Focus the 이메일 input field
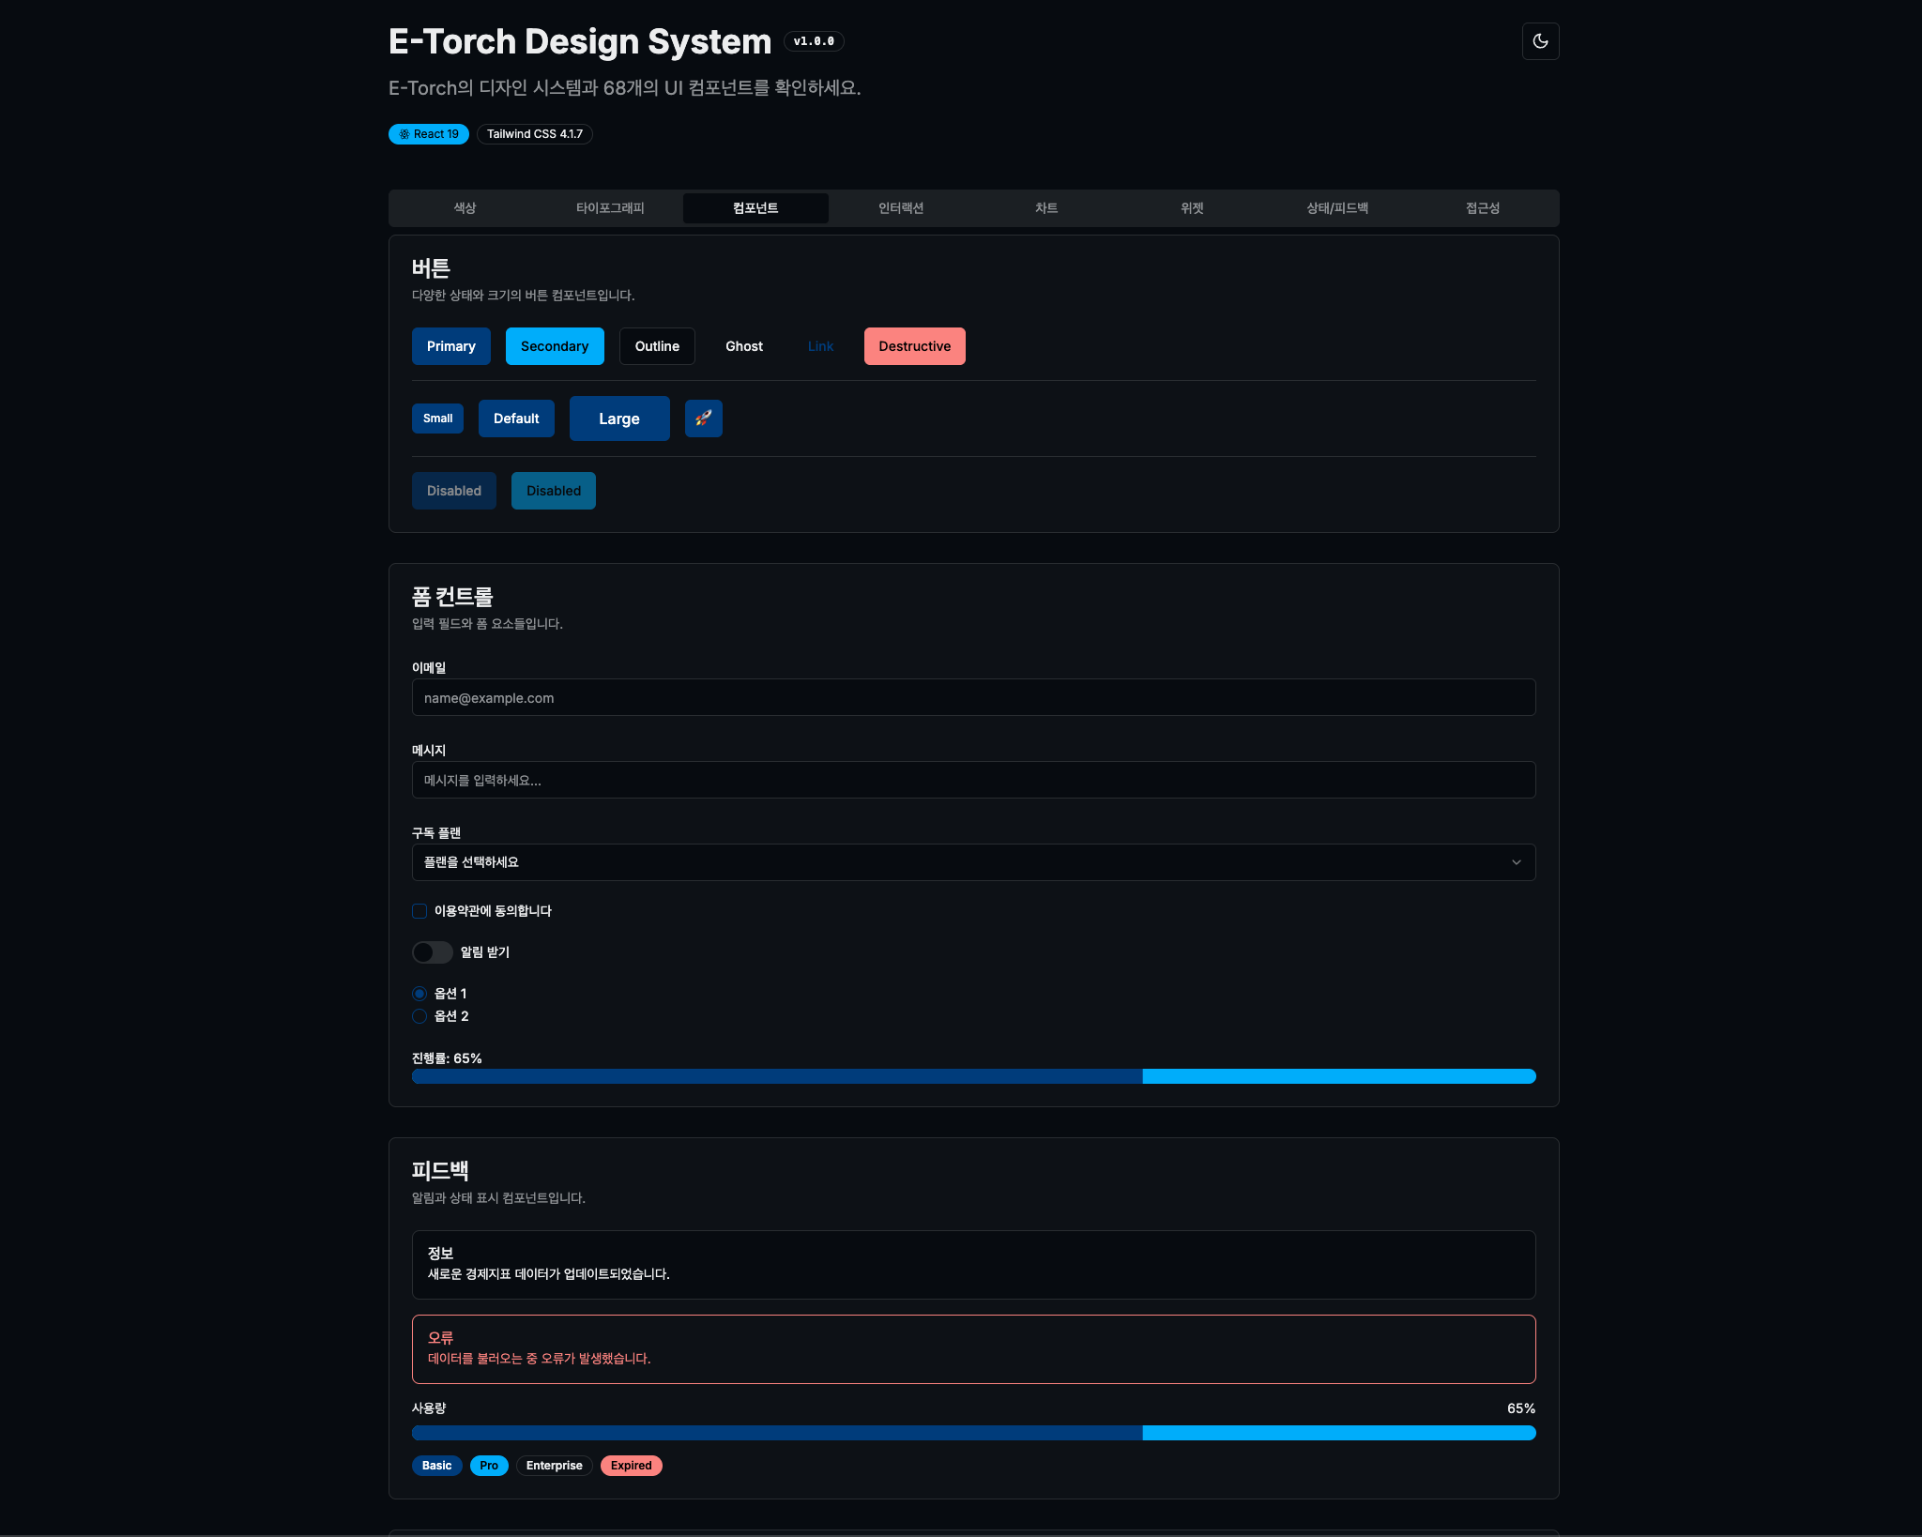 (x=972, y=697)
